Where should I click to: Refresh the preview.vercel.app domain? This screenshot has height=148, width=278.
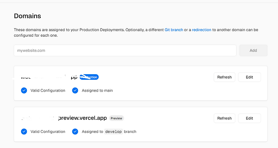[x=225, y=118]
